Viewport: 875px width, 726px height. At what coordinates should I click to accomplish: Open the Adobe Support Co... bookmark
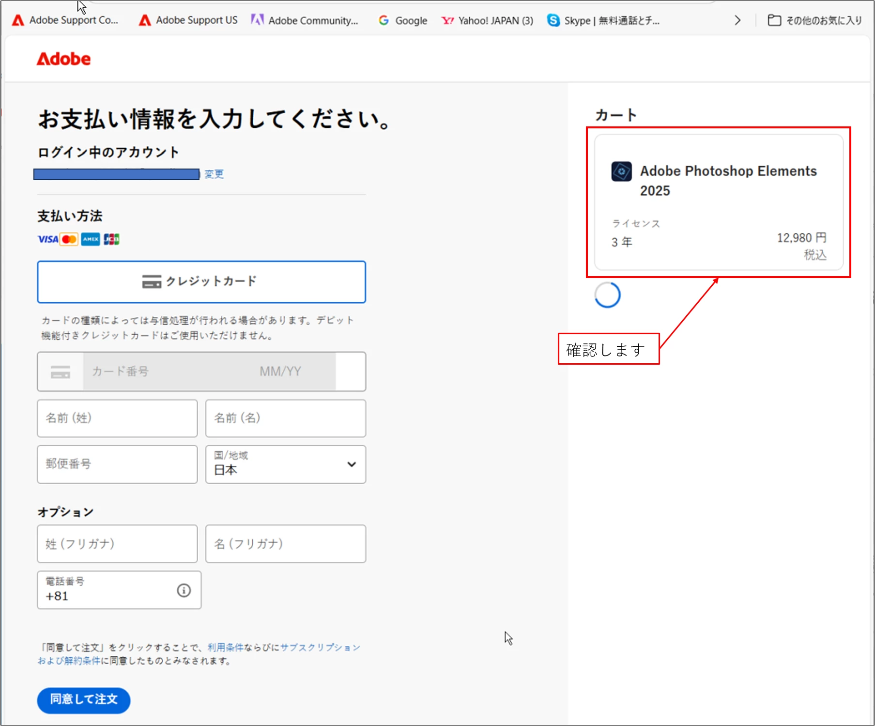pyautogui.click(x=65, y=20)
